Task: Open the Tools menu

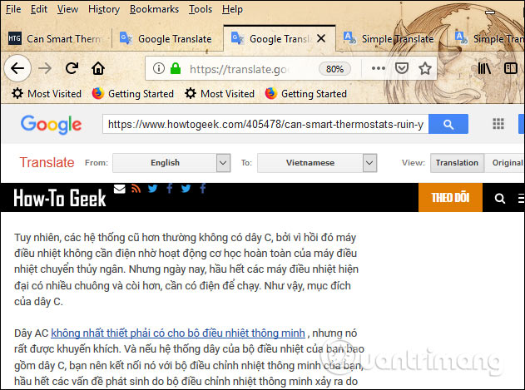Action: coord(201,9)
